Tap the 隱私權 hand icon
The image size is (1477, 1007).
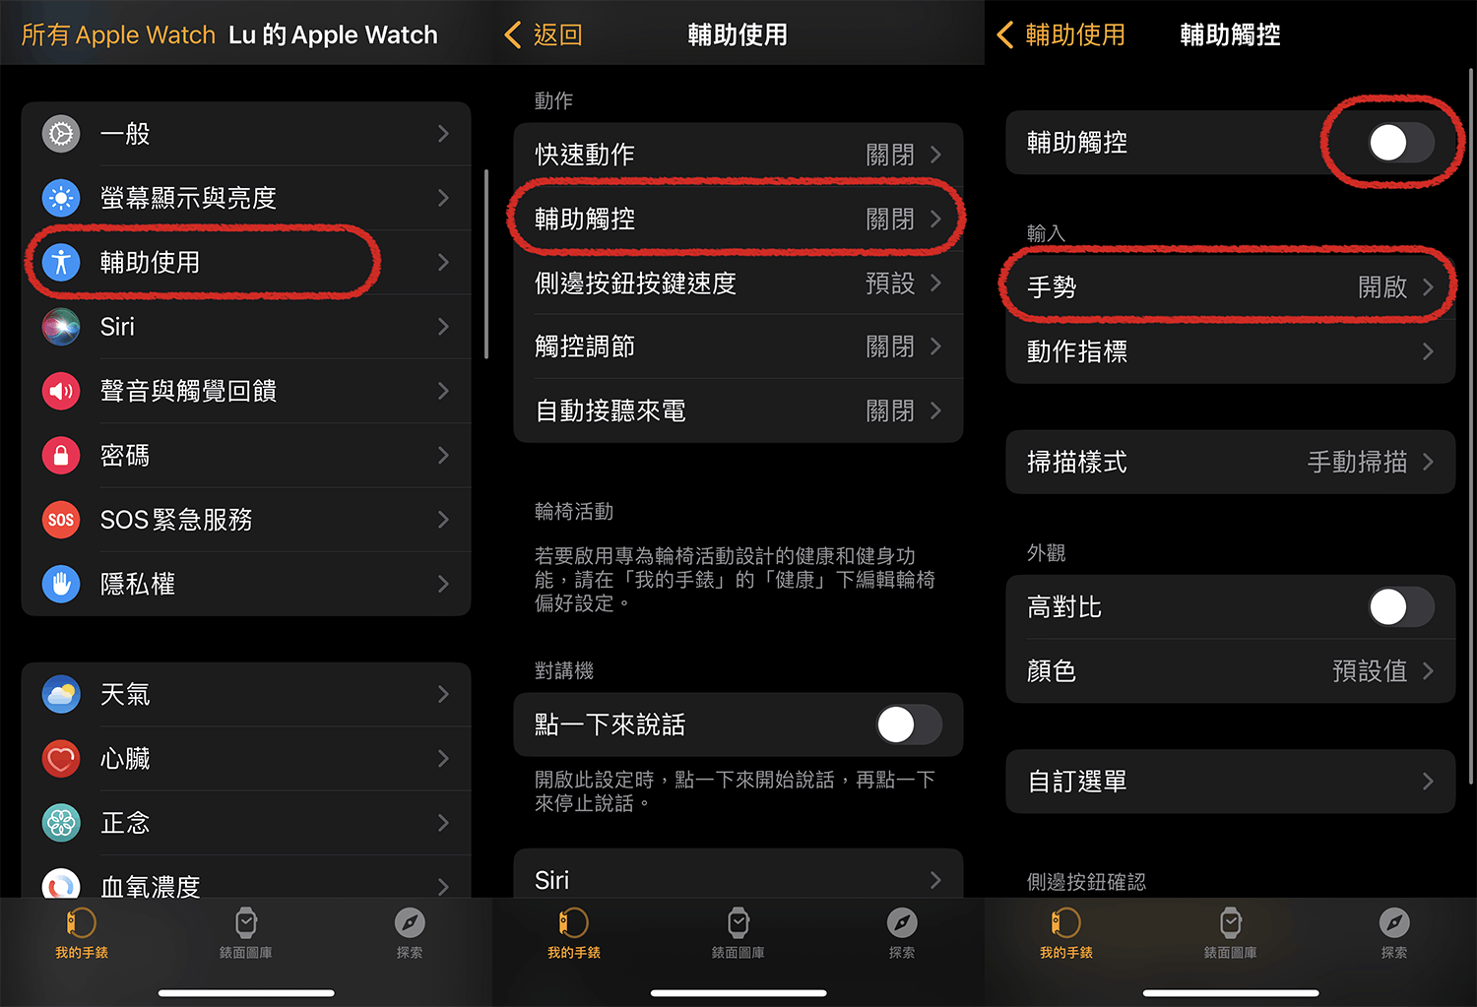(61, 584)
